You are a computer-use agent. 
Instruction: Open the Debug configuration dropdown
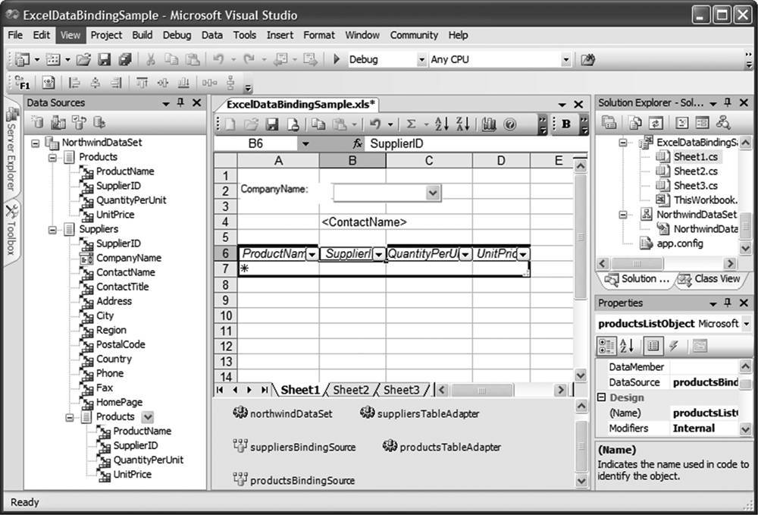(421, 59)
